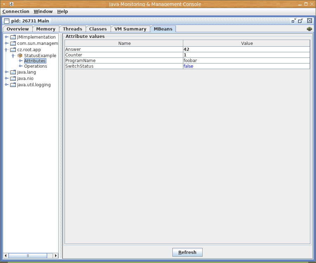Expand the Operations tree node handle
This screenshot has height=263, width=316.
click(21, 66)
